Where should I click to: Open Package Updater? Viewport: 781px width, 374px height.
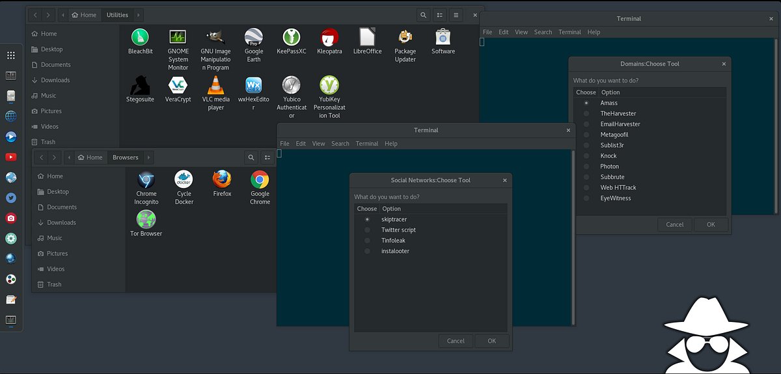point(405,37)
